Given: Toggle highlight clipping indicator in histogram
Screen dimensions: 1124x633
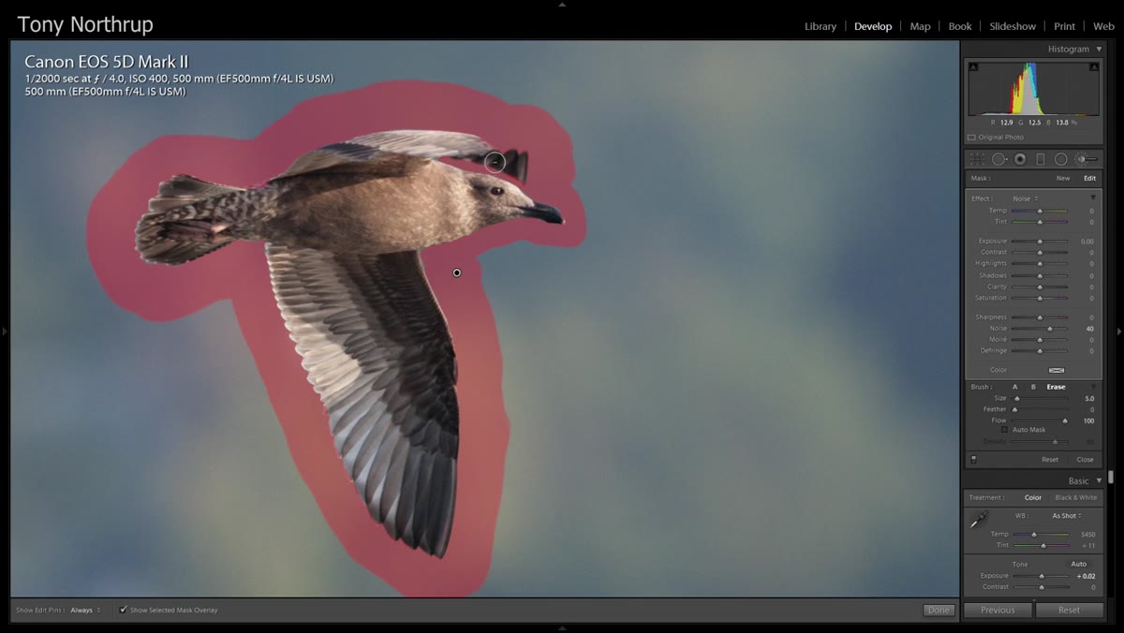Looking at the screenshot, I should [1094, 66].
